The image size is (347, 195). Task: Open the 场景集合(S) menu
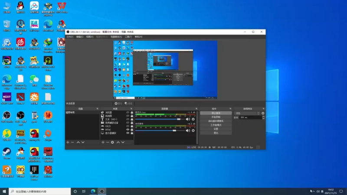[x=116, y=37]
